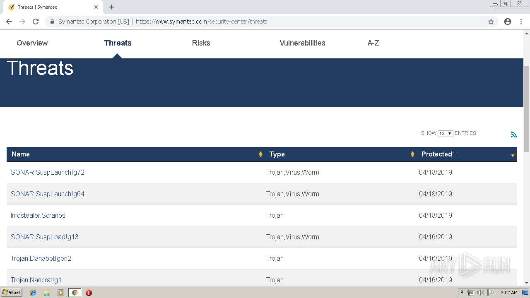Open the SONAR.SuspLaunch!g72 threat link
This screenshot has height=298, width=530.
tap(48, 173)
